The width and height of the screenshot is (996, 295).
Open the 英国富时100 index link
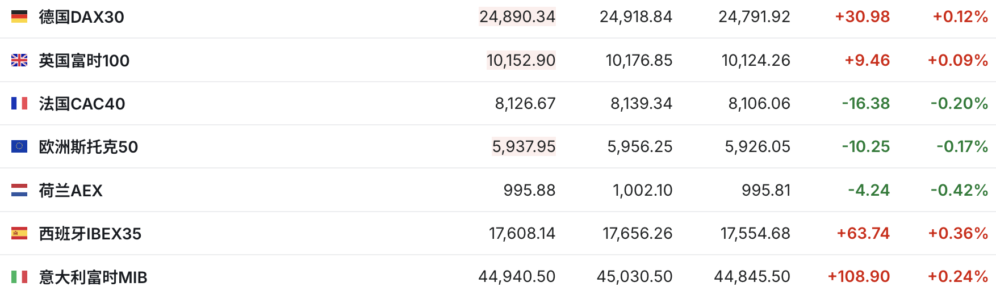[x=84, y=60]
